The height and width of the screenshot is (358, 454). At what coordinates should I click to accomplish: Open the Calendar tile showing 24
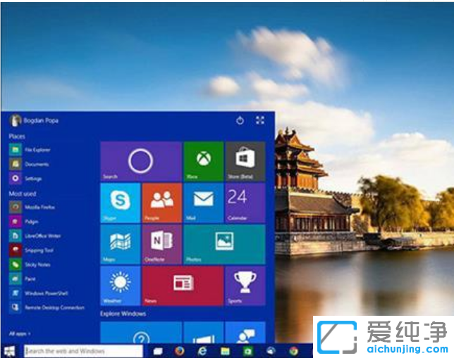point(245,203)
